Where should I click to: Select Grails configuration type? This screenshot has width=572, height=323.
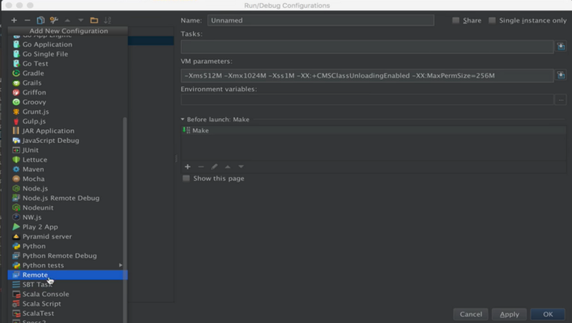coord(68,83)
